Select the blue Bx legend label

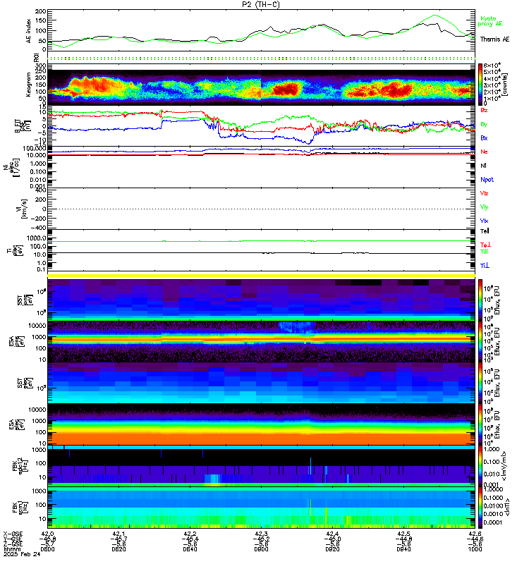(x=484, y=137)
